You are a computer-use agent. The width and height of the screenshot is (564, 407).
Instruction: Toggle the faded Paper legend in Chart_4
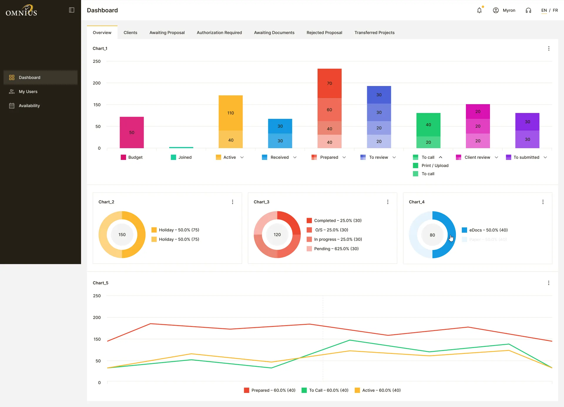pos(484,239)
